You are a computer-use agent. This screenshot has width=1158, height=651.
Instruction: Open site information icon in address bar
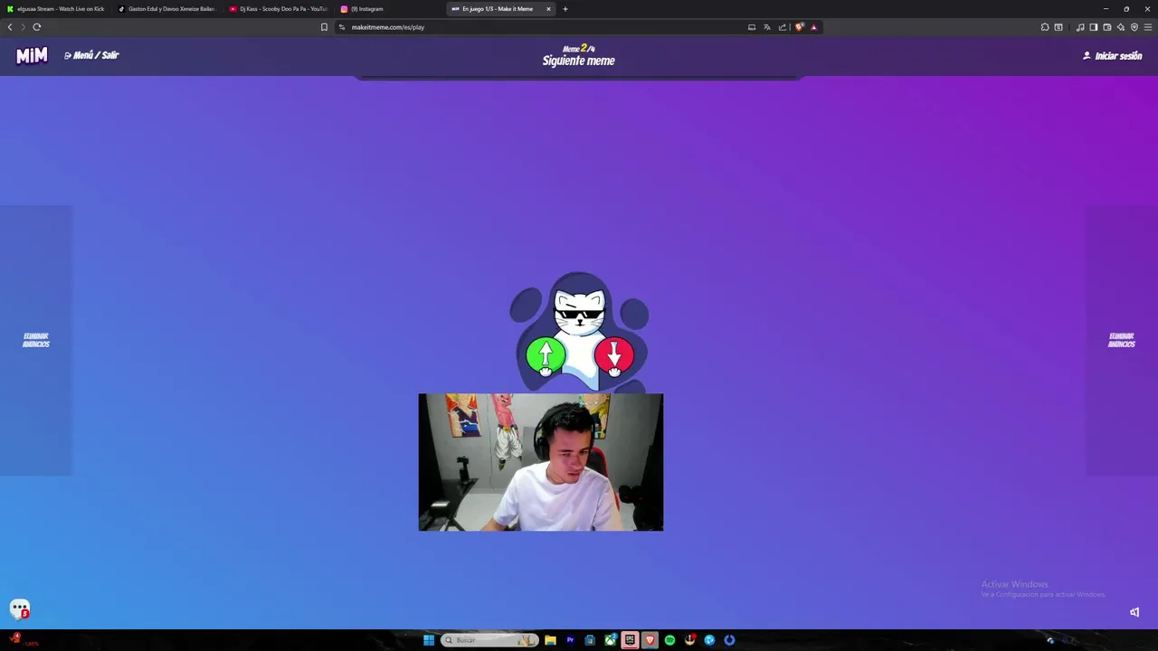tap(342, 27)
